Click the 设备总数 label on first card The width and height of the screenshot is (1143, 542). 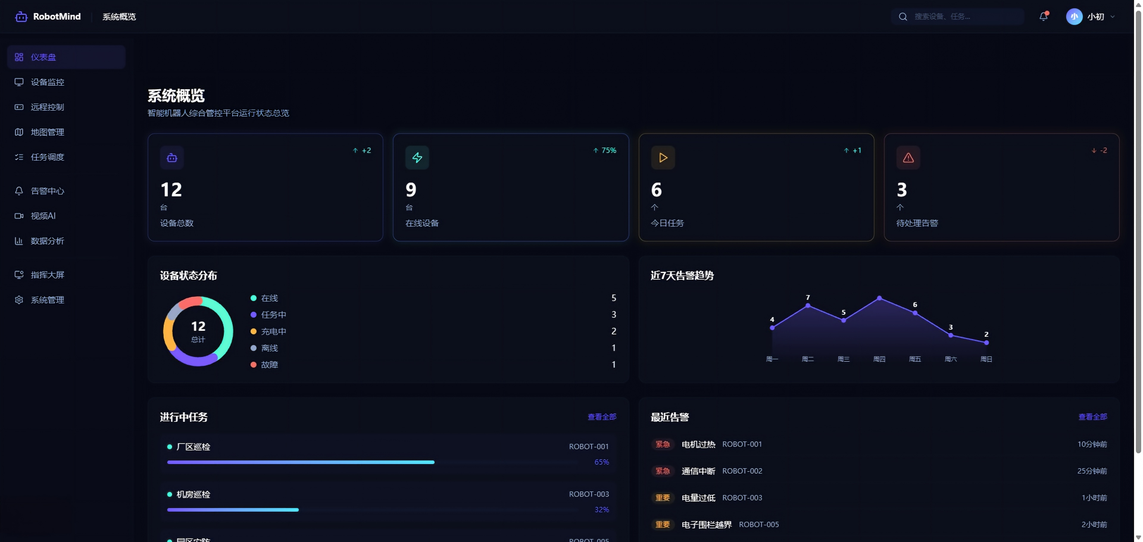pyautogui.click(x=177, y=223)
